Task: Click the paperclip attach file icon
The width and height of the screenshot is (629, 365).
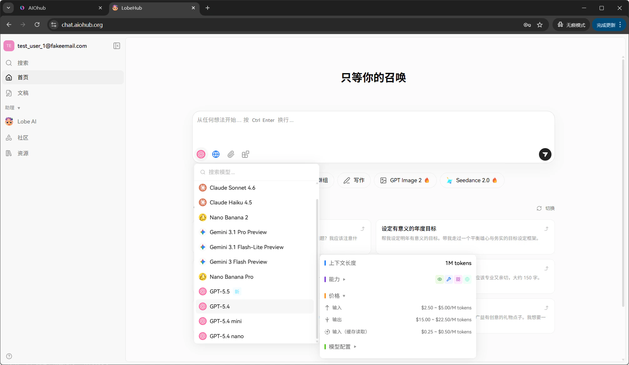Action: click(231, 154)
